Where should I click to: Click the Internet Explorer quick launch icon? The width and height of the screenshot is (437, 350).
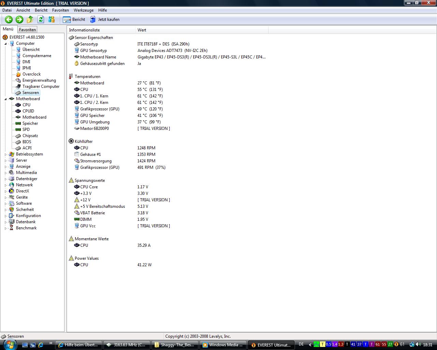pos(41,345)
